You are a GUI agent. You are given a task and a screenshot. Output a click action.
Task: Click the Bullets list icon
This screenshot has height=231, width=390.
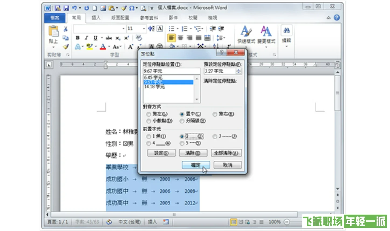171,29
